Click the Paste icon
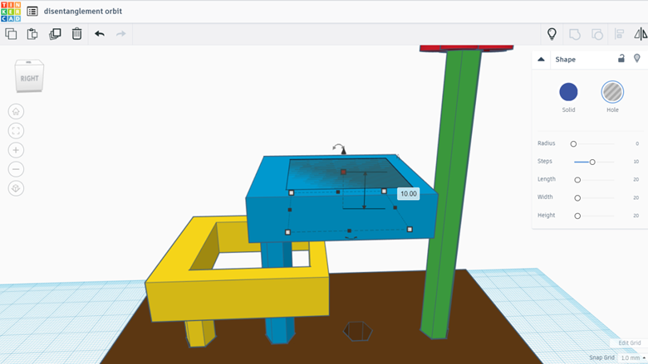This screenshot has width=648, height=364. coord(32,34)
